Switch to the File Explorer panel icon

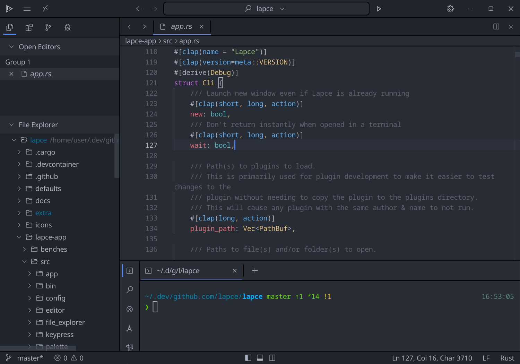coord(10,27)
